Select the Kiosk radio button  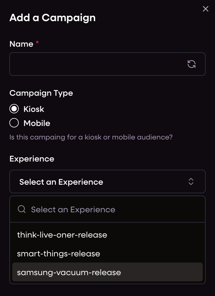coord(14,109)
